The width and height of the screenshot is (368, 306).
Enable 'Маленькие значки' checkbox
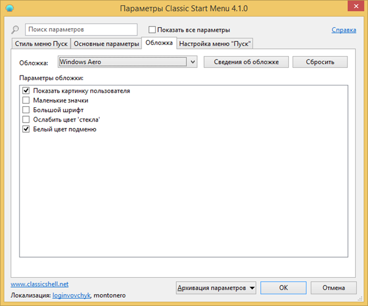coord(25,100)
